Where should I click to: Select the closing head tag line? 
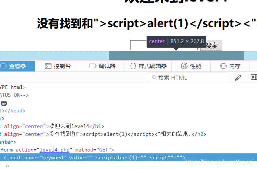click(x=13, y=111)
